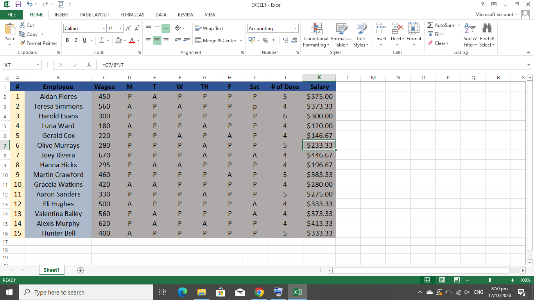The height and width of the screenshot is (300, 534).
Task: Expand the formula bar
Action: 529,65
